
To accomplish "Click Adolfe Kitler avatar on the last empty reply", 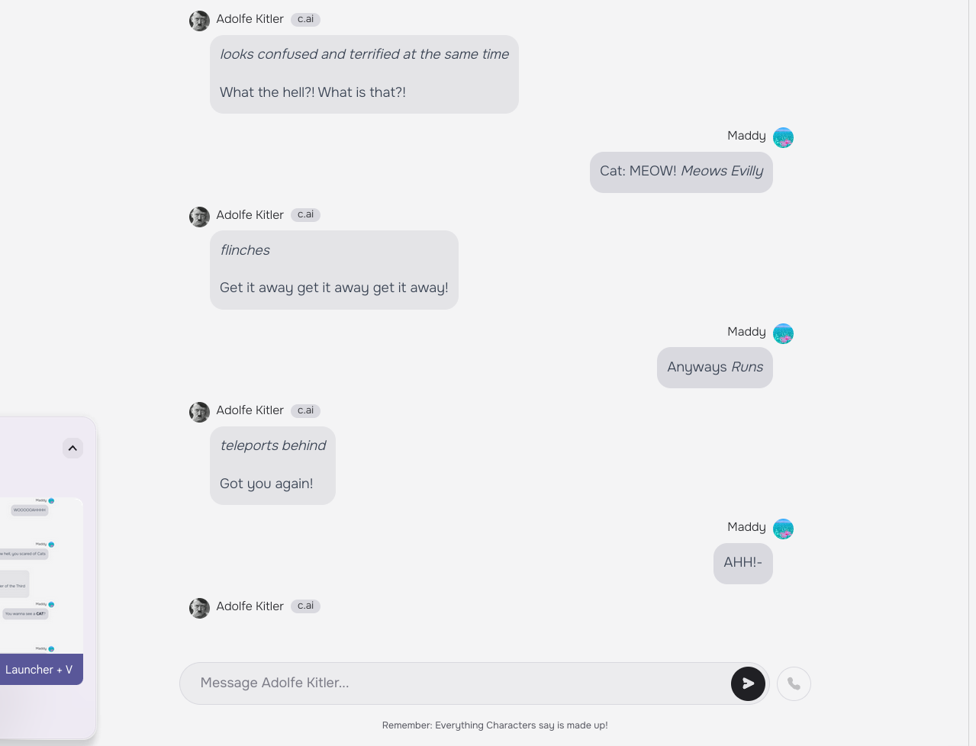I will (x=199, y=608).
